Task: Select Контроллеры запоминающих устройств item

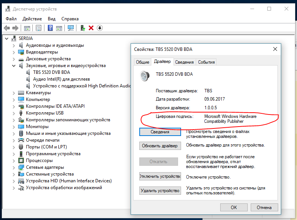Action: pos(68,120)
